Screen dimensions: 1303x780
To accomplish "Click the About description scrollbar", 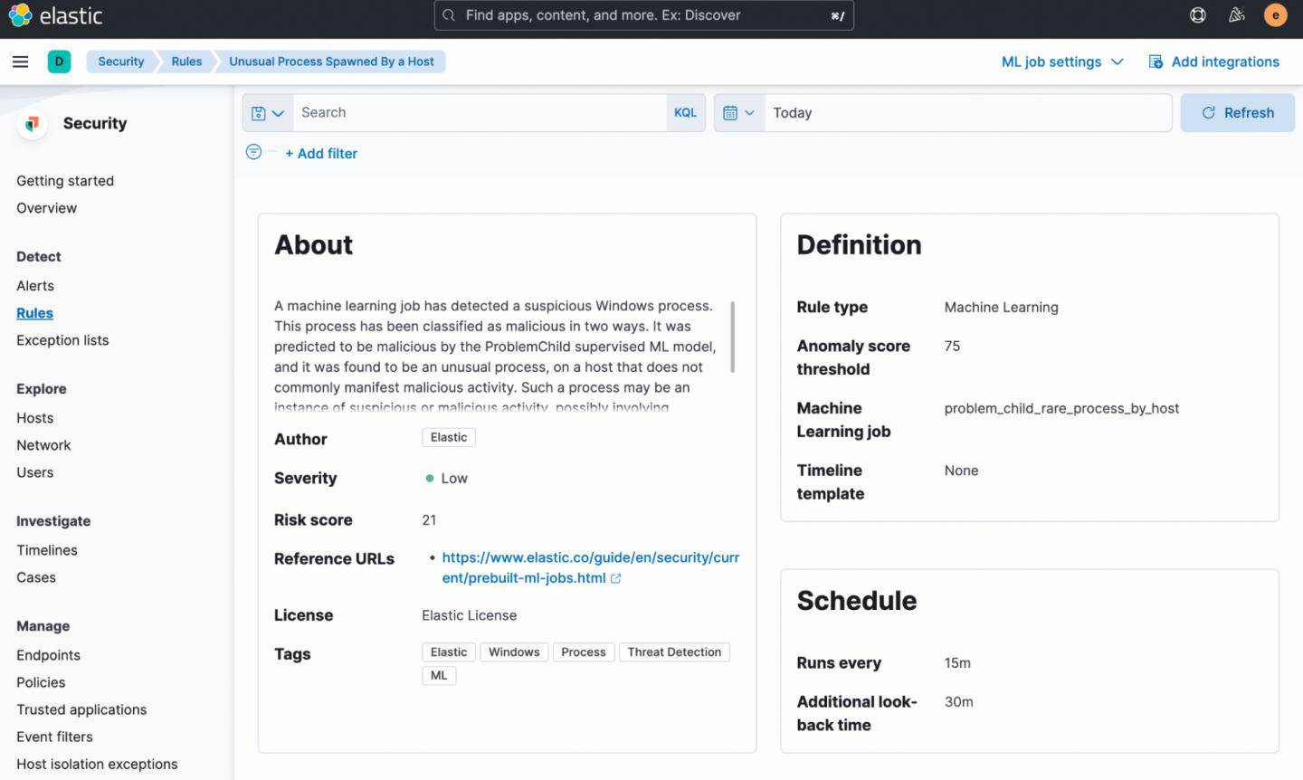I will point(732,337).
